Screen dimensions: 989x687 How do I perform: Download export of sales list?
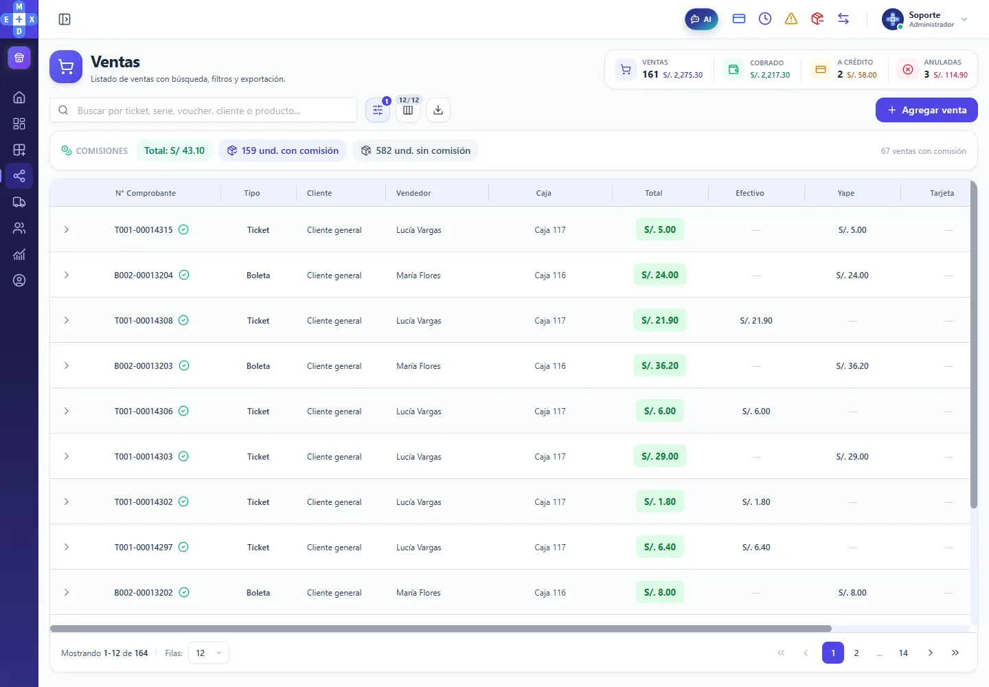(x=438, y=110)
